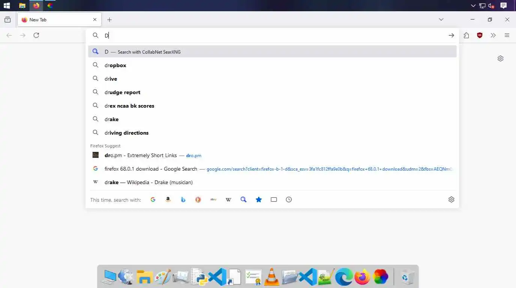This screenshot has width=516, height=288.
Task: Open search settings gear in suggestion panel
Action: click(x=451, y=199)
